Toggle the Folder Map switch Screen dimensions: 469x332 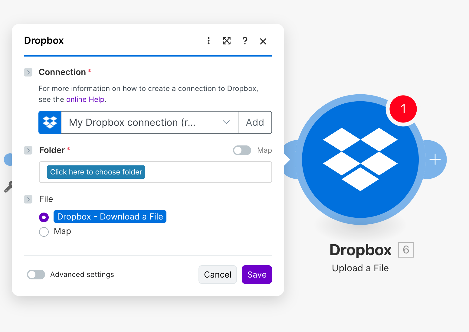(x=242, y=150)
